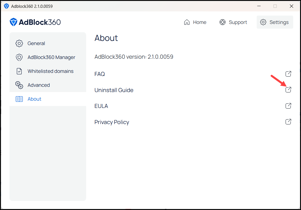Switch to Whitelisted domains section
This screenshot has height=210, width=301.
[48, 71]
